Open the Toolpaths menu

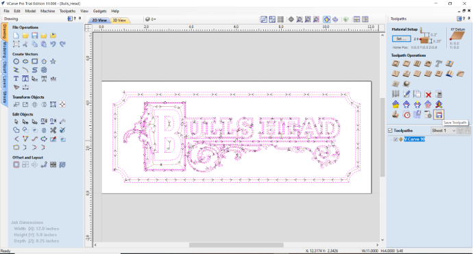pos(67,11)
